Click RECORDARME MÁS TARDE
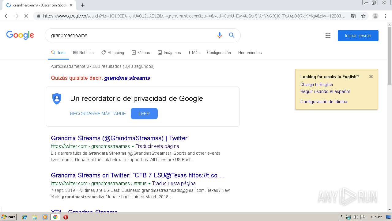Image resolution: width=392 pixels, height=221 pixels. pos(98,114)
